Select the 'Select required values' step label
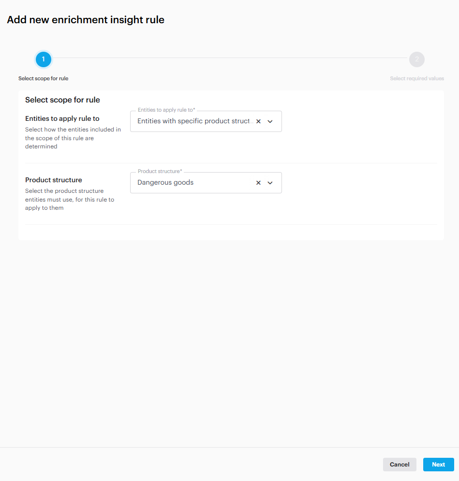This screenshot has height=481, width=459. (416, 78)
